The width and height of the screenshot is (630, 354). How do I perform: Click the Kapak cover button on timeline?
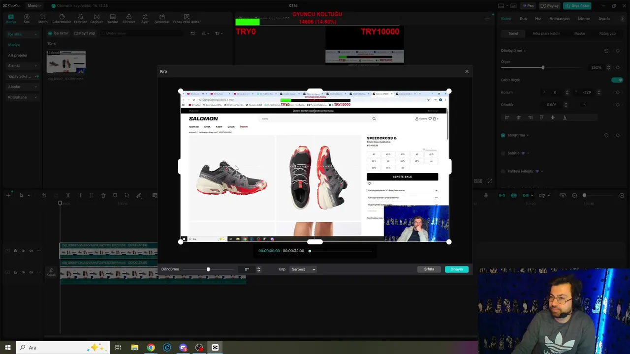(x=51, y=272)
